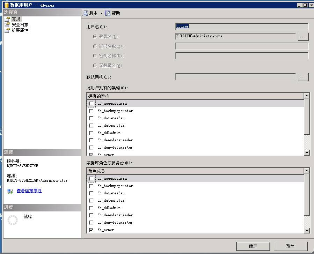Select the 证书名称 radio button
The width and height of the screenshot is (314, 254).
pyautogui.click(x=95, y=46)
